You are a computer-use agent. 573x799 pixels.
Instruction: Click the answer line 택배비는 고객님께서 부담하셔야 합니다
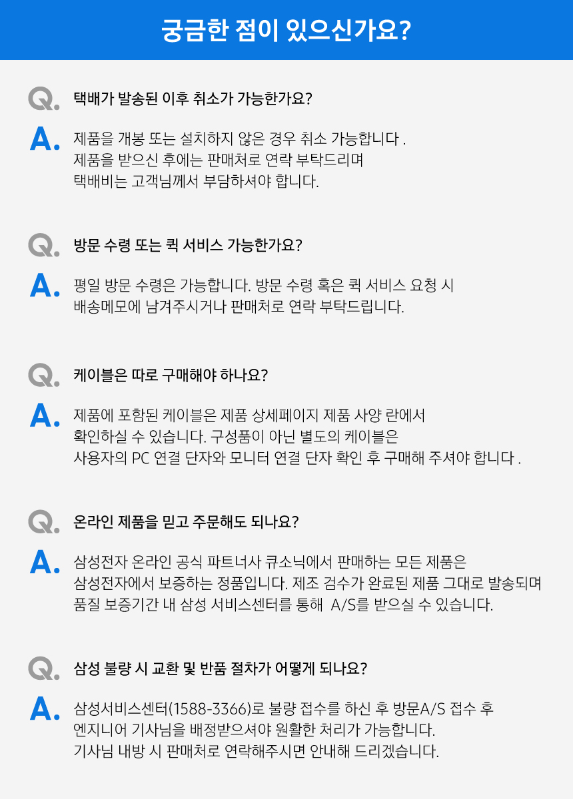coord(197,182)
